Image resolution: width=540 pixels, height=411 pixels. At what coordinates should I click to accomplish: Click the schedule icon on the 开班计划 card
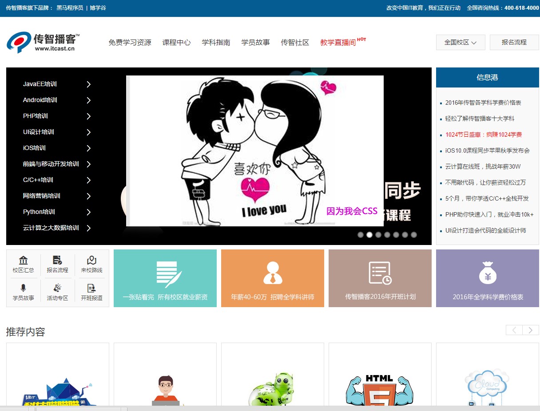click(x=380, y=273)
